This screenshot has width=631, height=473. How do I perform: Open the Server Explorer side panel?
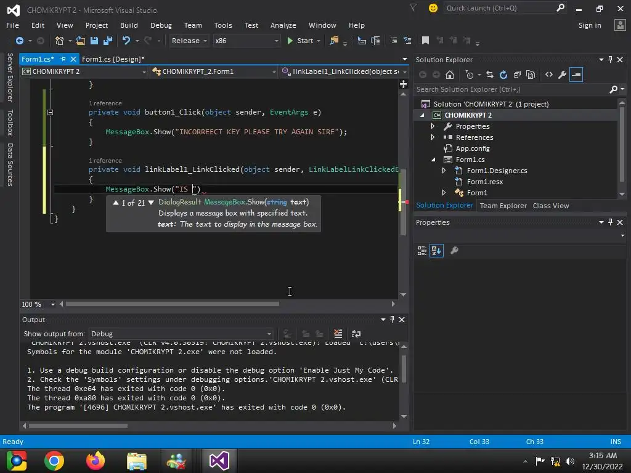[10, 77]
